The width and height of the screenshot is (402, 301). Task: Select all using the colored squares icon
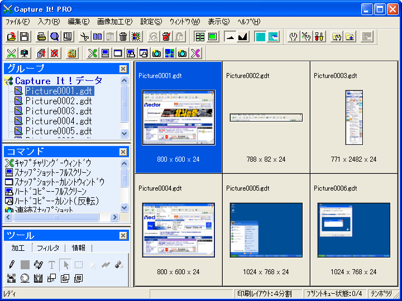pos(136,37)
